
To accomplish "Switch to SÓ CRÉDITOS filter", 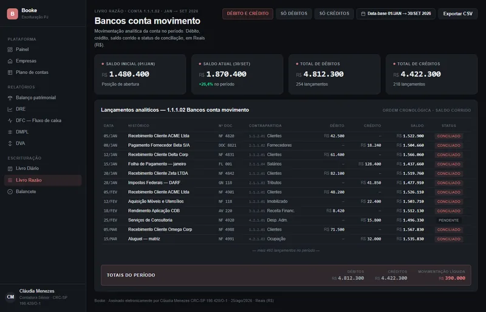I will coord(334,13).
